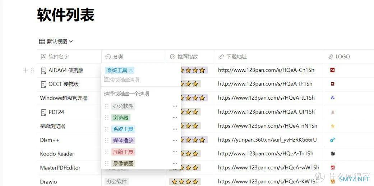Open the HQeA-tL1Sh download link
The height and width of the screenshot is (186, 374).
click(x=267, y=98)
